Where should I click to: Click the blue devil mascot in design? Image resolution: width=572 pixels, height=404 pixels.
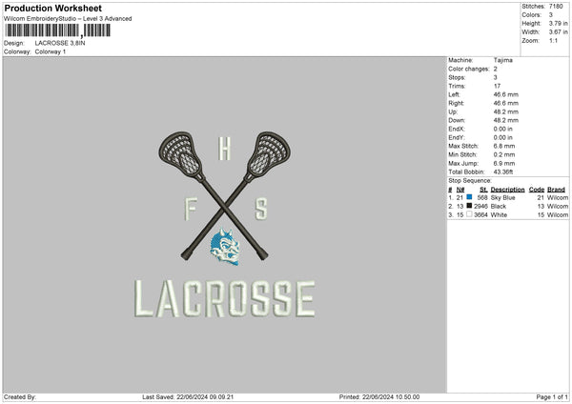(225, 247)
